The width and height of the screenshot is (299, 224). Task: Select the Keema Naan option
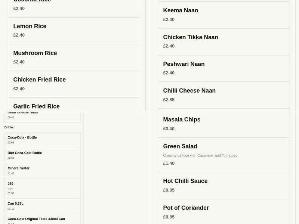coord(224,15)
